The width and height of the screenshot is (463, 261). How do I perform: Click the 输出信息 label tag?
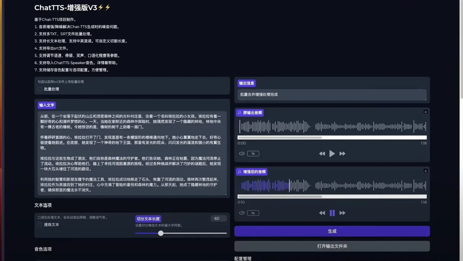click(247, 83)
